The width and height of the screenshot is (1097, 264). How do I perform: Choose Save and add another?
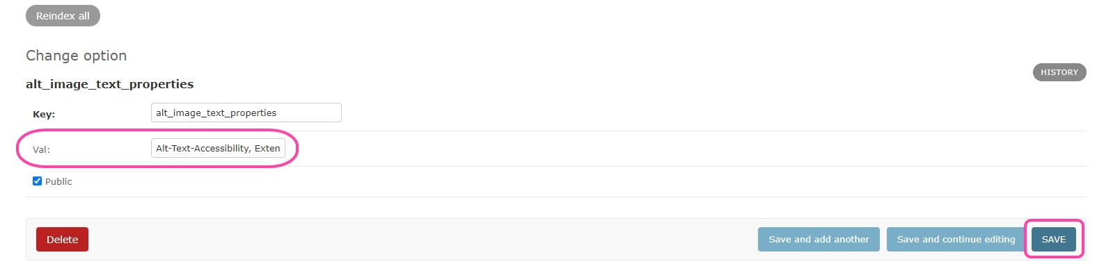click(819, 240)
